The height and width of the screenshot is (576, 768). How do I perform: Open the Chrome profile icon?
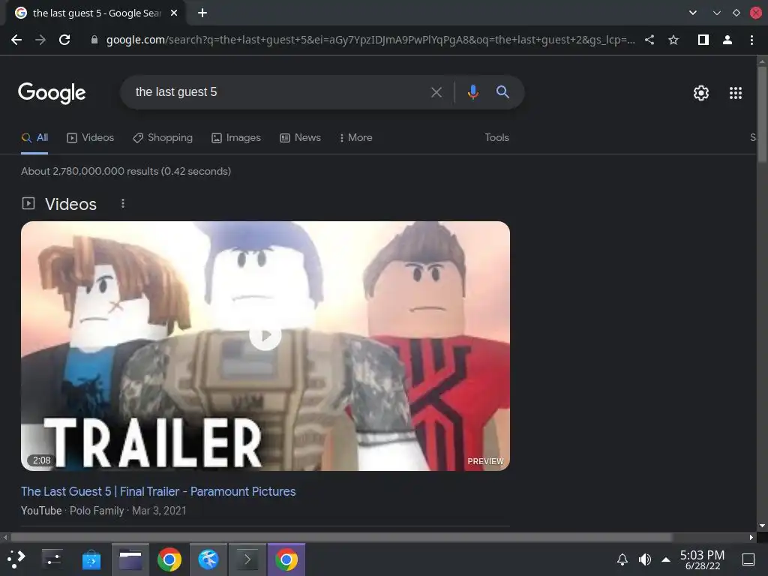[727, 40]
